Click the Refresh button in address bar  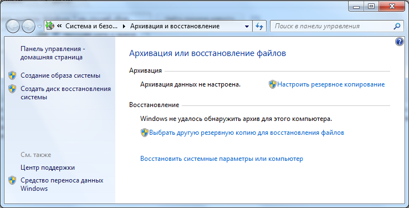tap(259, 26)
